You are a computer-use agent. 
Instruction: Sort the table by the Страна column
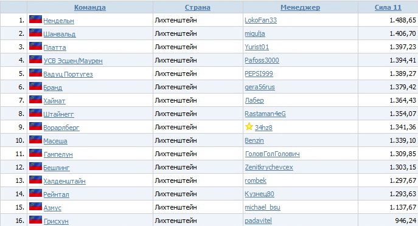[x=198, y=7]
